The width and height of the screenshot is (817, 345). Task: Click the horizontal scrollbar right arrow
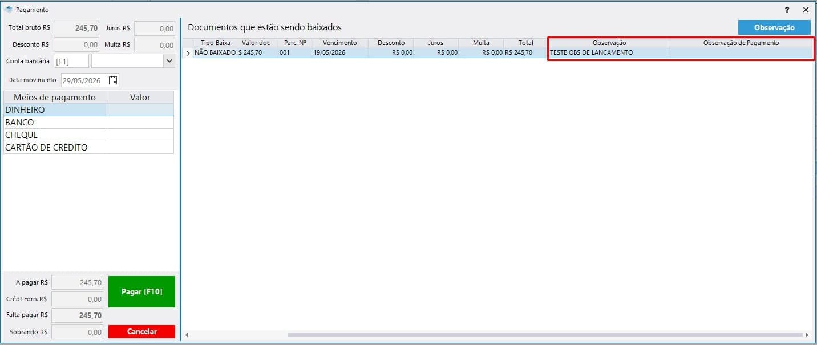[x=807, y=335]
